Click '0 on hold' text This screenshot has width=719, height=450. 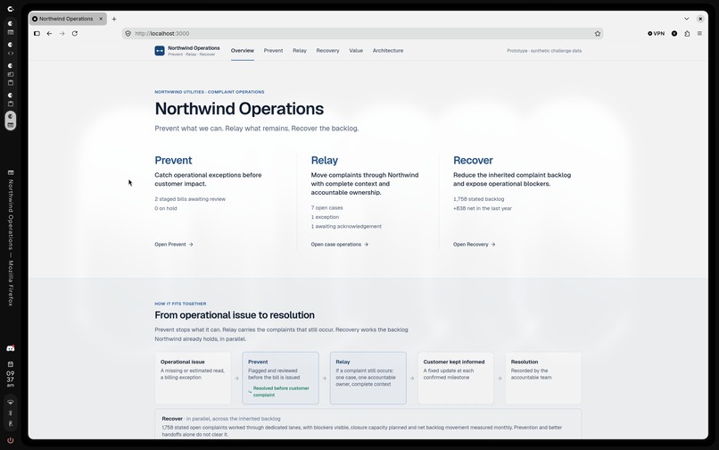pos(166,208)
